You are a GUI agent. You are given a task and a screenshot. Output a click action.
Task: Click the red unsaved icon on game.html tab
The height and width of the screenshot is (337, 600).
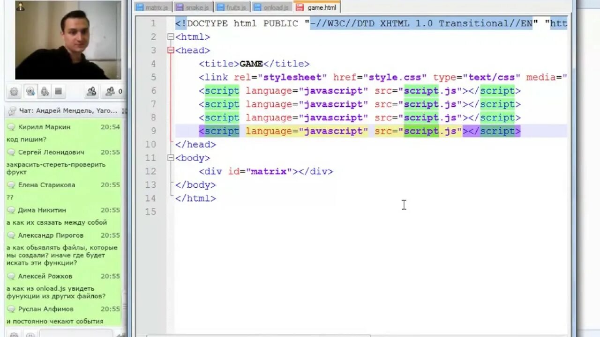pos(300,7)
